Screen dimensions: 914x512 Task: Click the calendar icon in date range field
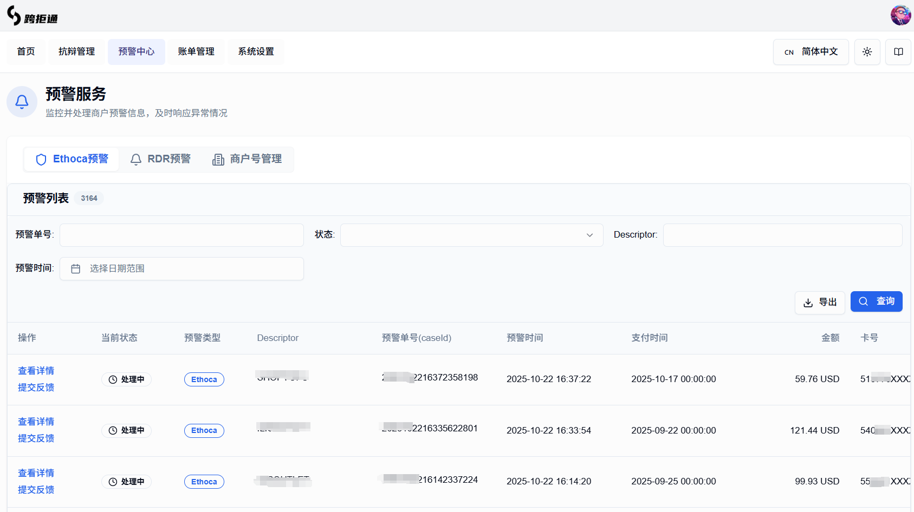76,269
